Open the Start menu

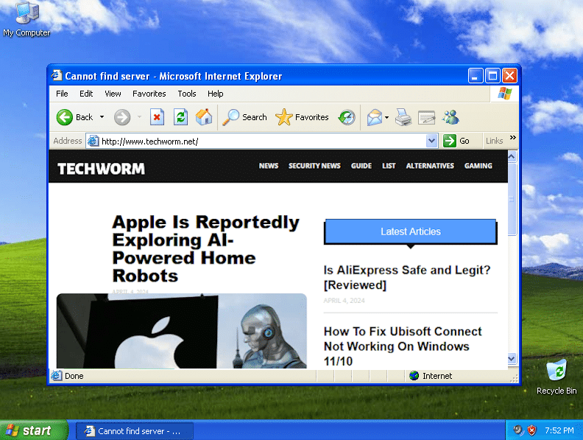pos(33,430)
